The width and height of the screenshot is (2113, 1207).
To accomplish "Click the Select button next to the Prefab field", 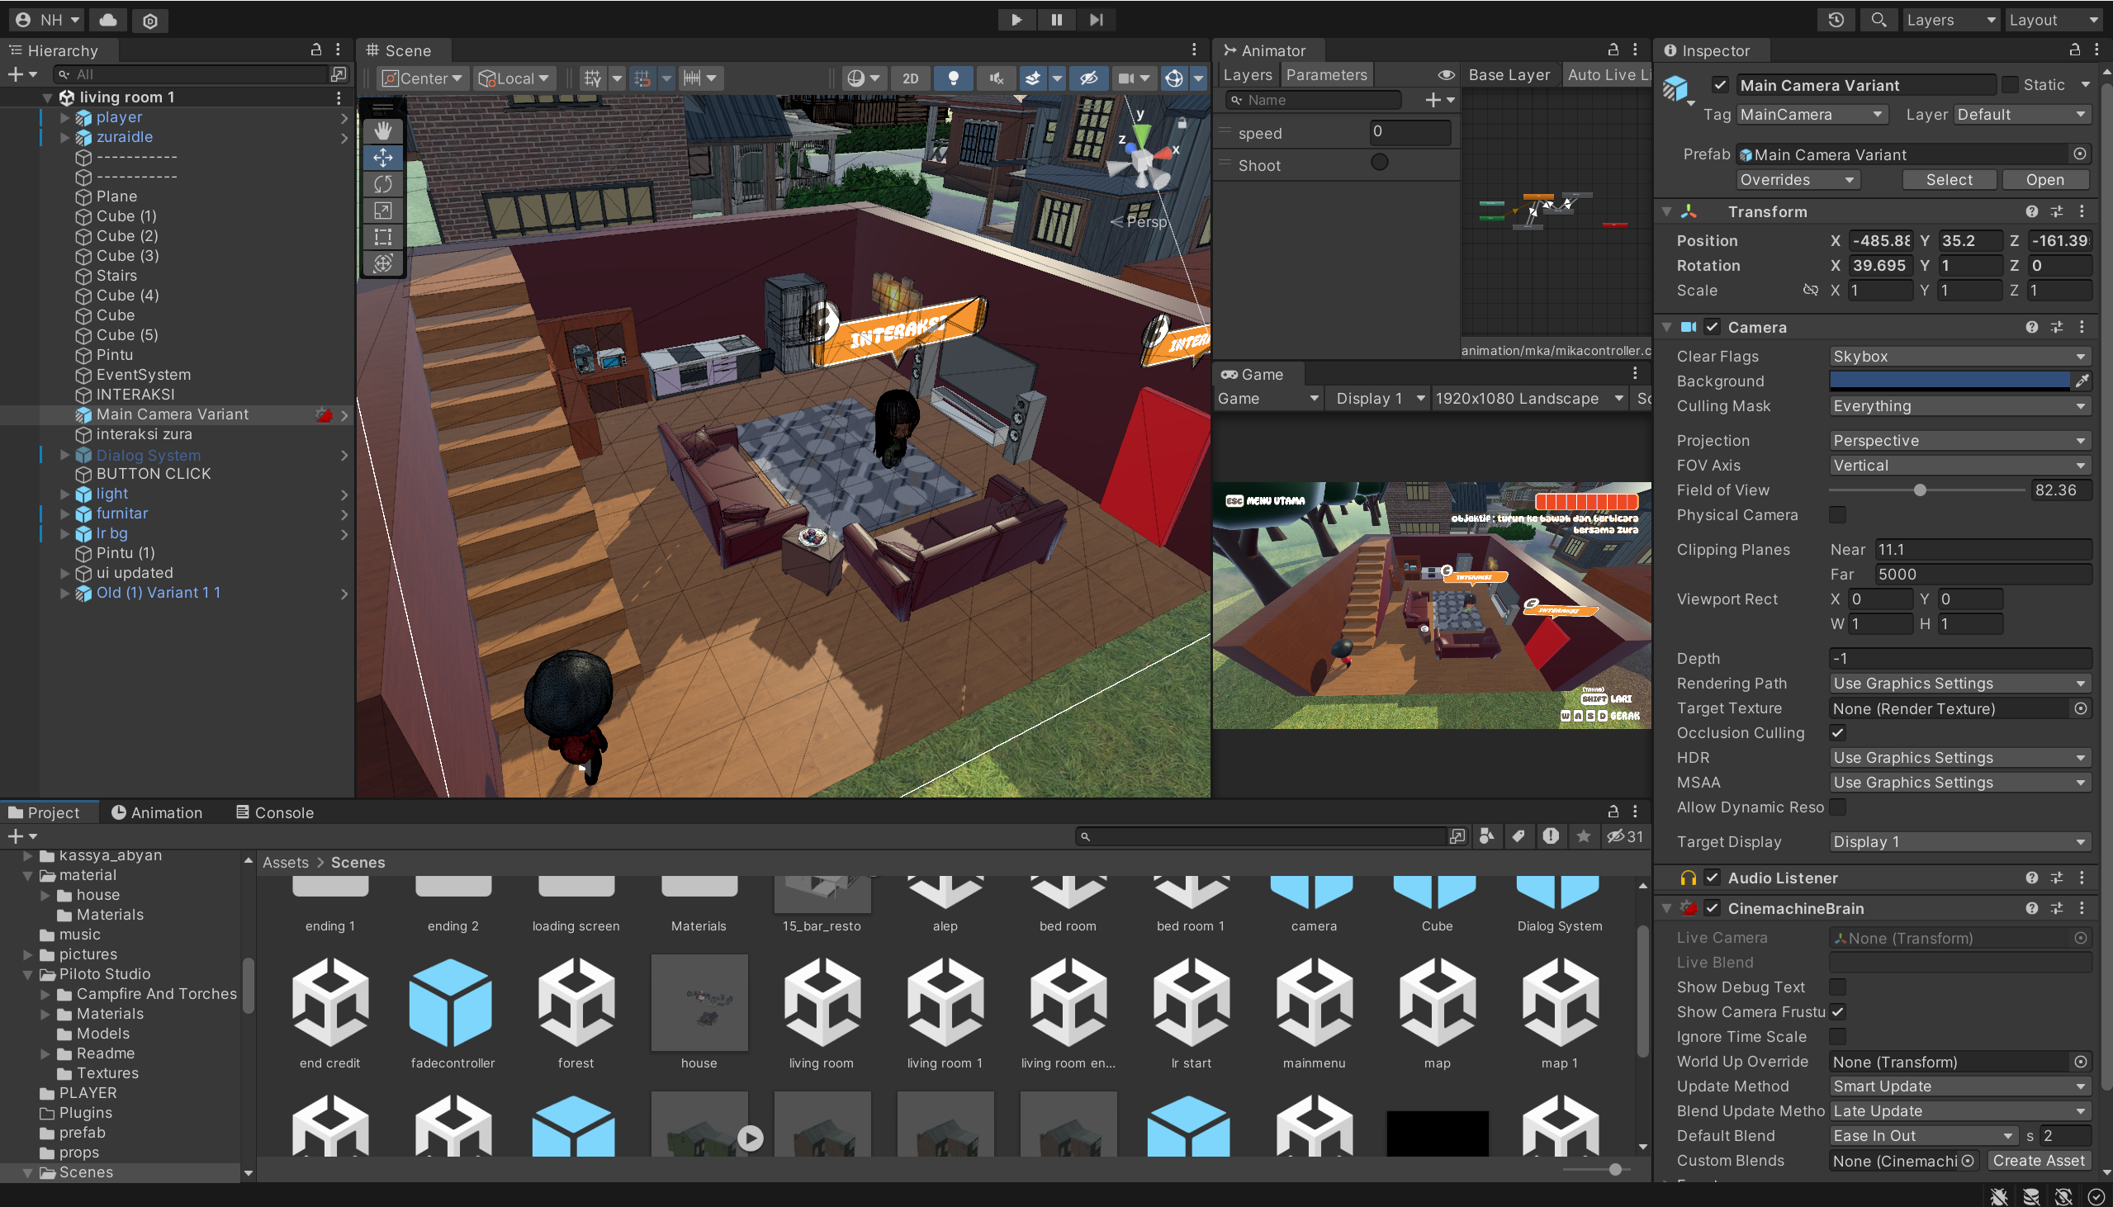I will (x=1948, y=179).
